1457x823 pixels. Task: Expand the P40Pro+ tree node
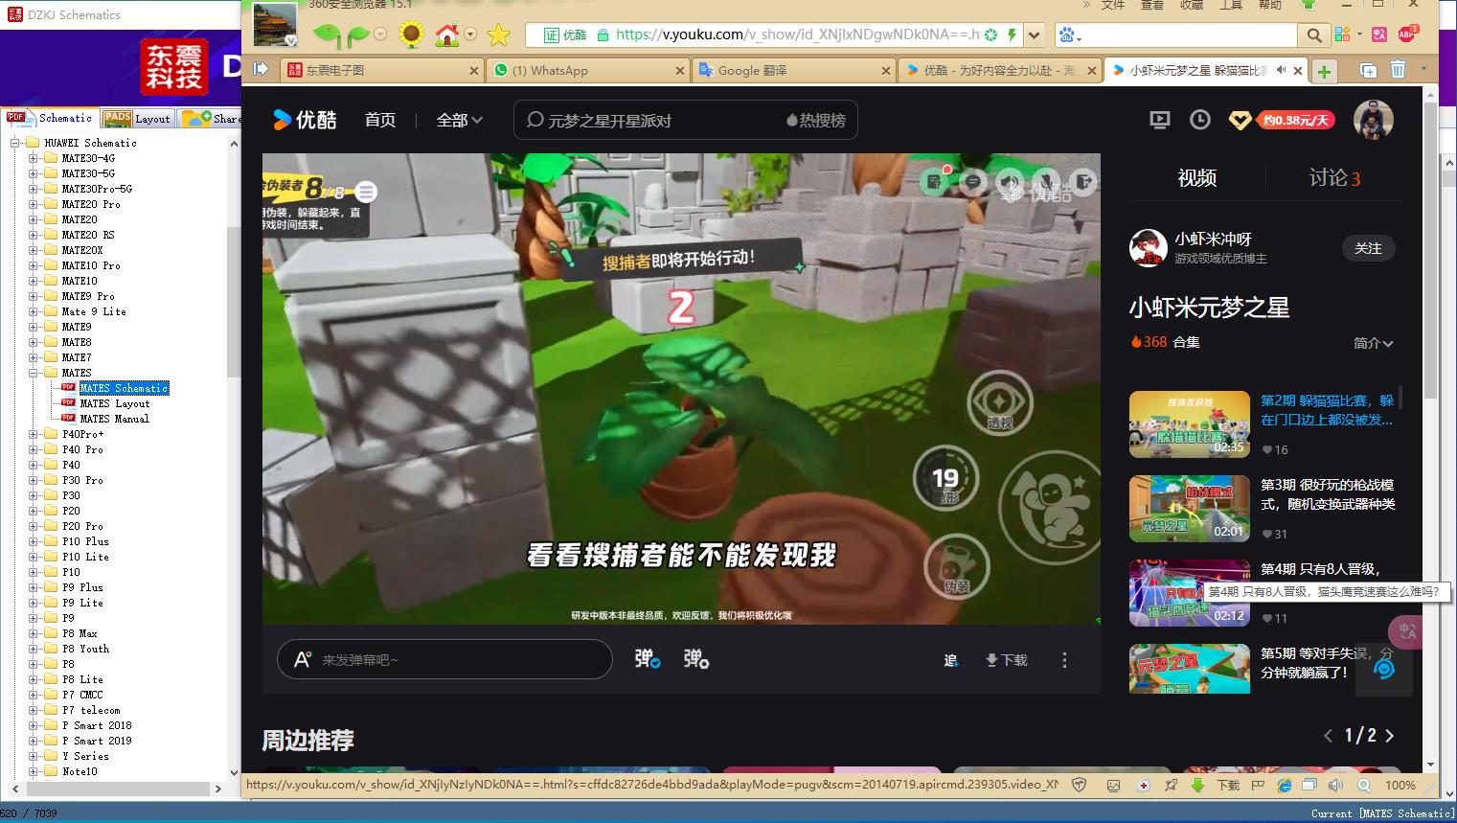[x=34, y=434]
